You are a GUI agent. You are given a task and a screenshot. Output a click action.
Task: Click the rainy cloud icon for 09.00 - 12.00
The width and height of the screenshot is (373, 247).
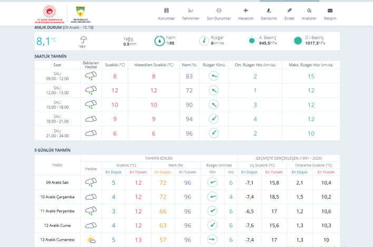pos(91,76)
